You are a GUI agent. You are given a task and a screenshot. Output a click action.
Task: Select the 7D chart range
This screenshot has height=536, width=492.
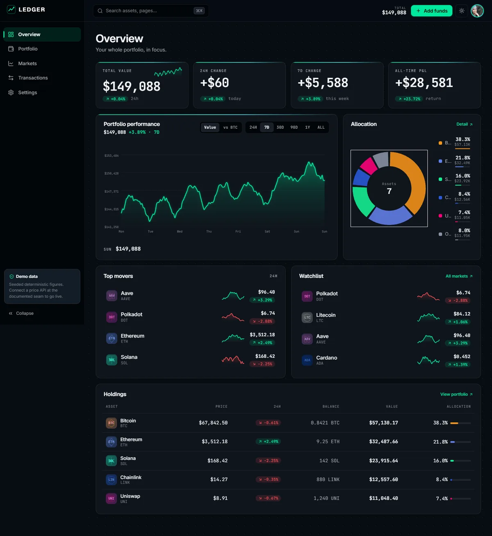(267, 127)
